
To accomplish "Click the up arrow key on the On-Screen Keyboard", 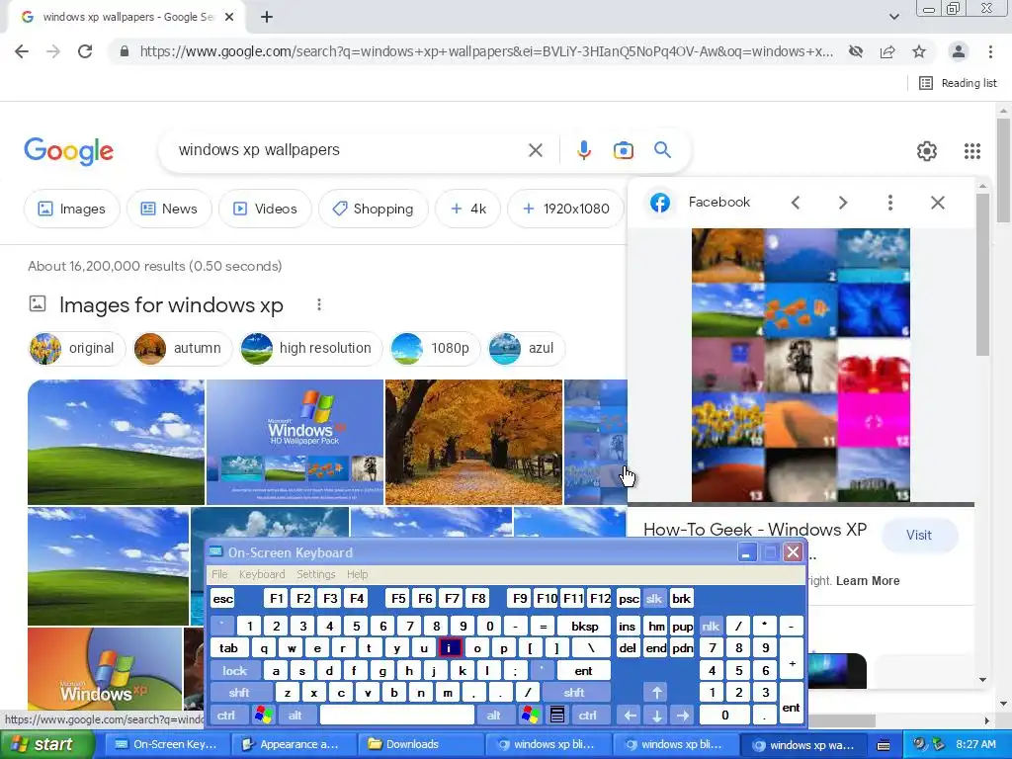I will coord(656,693).
